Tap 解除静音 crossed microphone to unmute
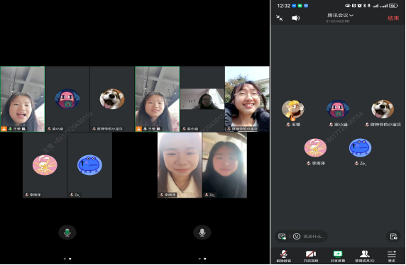Screen dimensions: 406x265 tap(284, 256)
